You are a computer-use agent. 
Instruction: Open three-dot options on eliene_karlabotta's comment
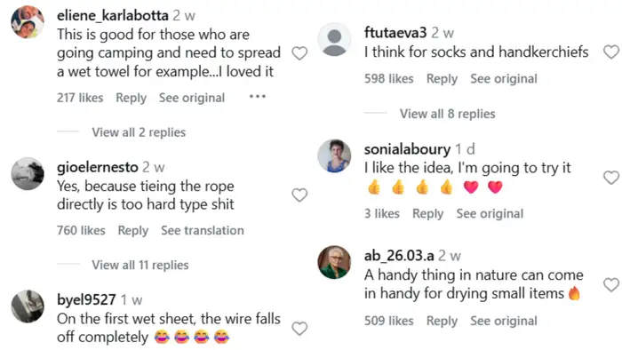click(258, 96)
